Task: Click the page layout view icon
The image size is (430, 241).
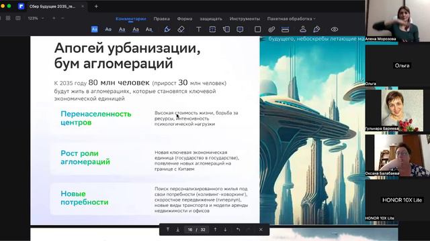Action: 18,18
